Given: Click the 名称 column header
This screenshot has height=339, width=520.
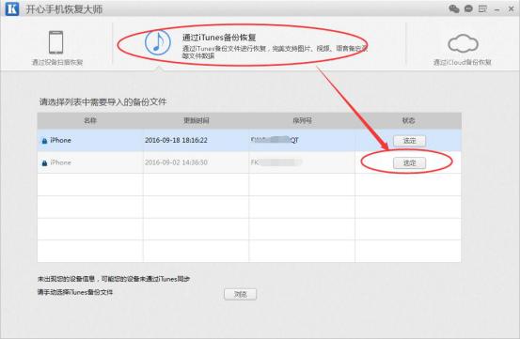Looking at the screenshot, I should (90, 120).
